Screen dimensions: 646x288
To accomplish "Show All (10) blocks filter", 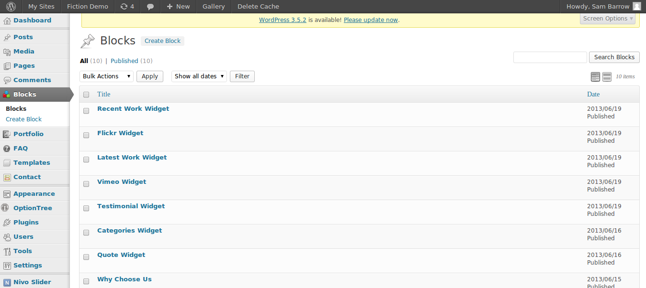I will [91, 61].
